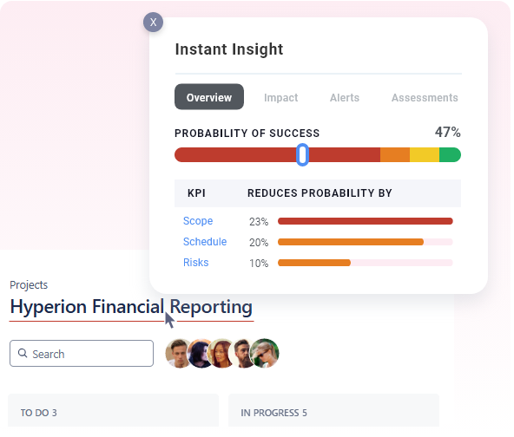Select the bearded man avatar
514x437 pixels.
(241, 353)
